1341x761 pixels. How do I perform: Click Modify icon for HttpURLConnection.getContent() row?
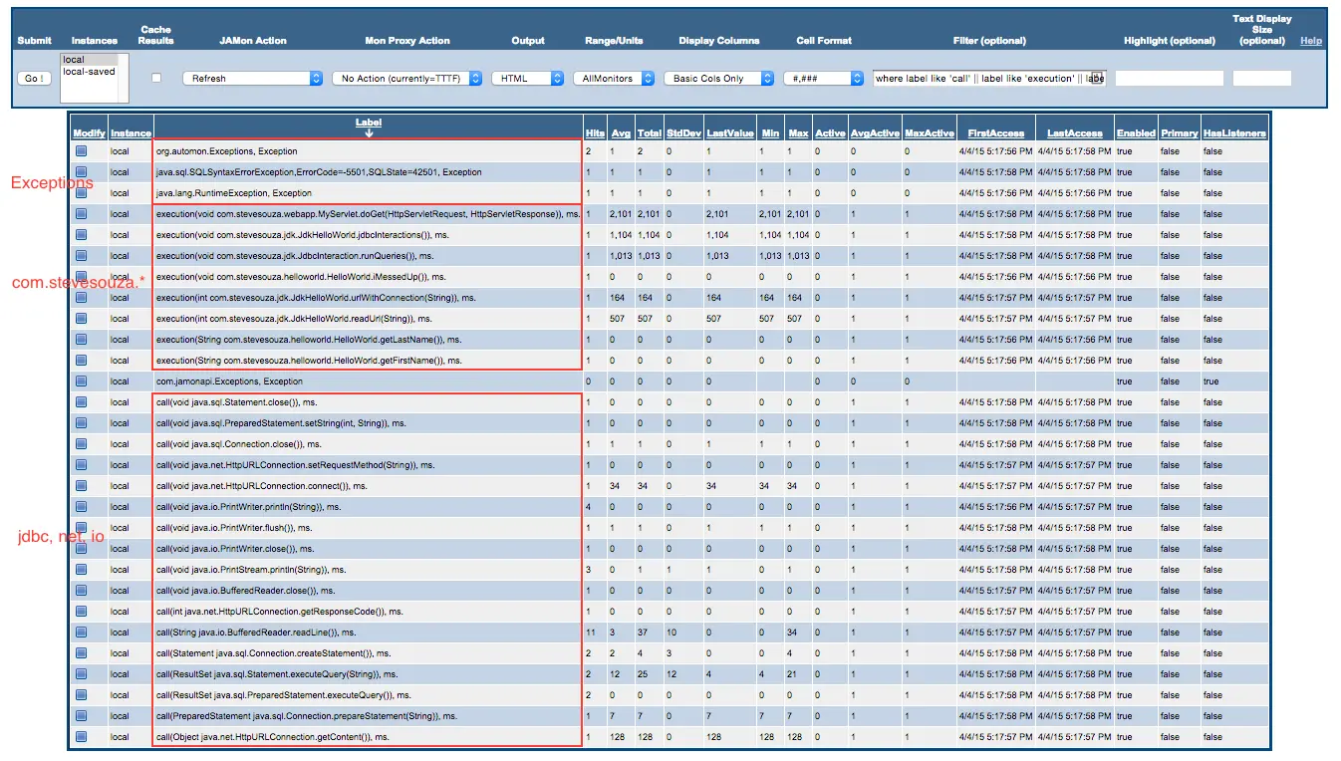82,737
